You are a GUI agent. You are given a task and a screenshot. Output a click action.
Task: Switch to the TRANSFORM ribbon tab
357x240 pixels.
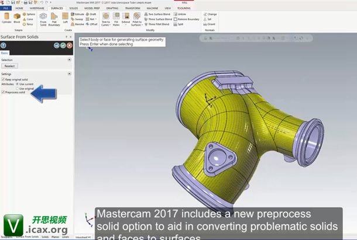click(x=132, y=8)
